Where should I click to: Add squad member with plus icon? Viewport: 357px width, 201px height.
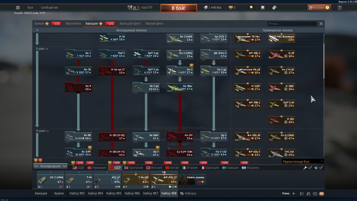tap(293, 194)
